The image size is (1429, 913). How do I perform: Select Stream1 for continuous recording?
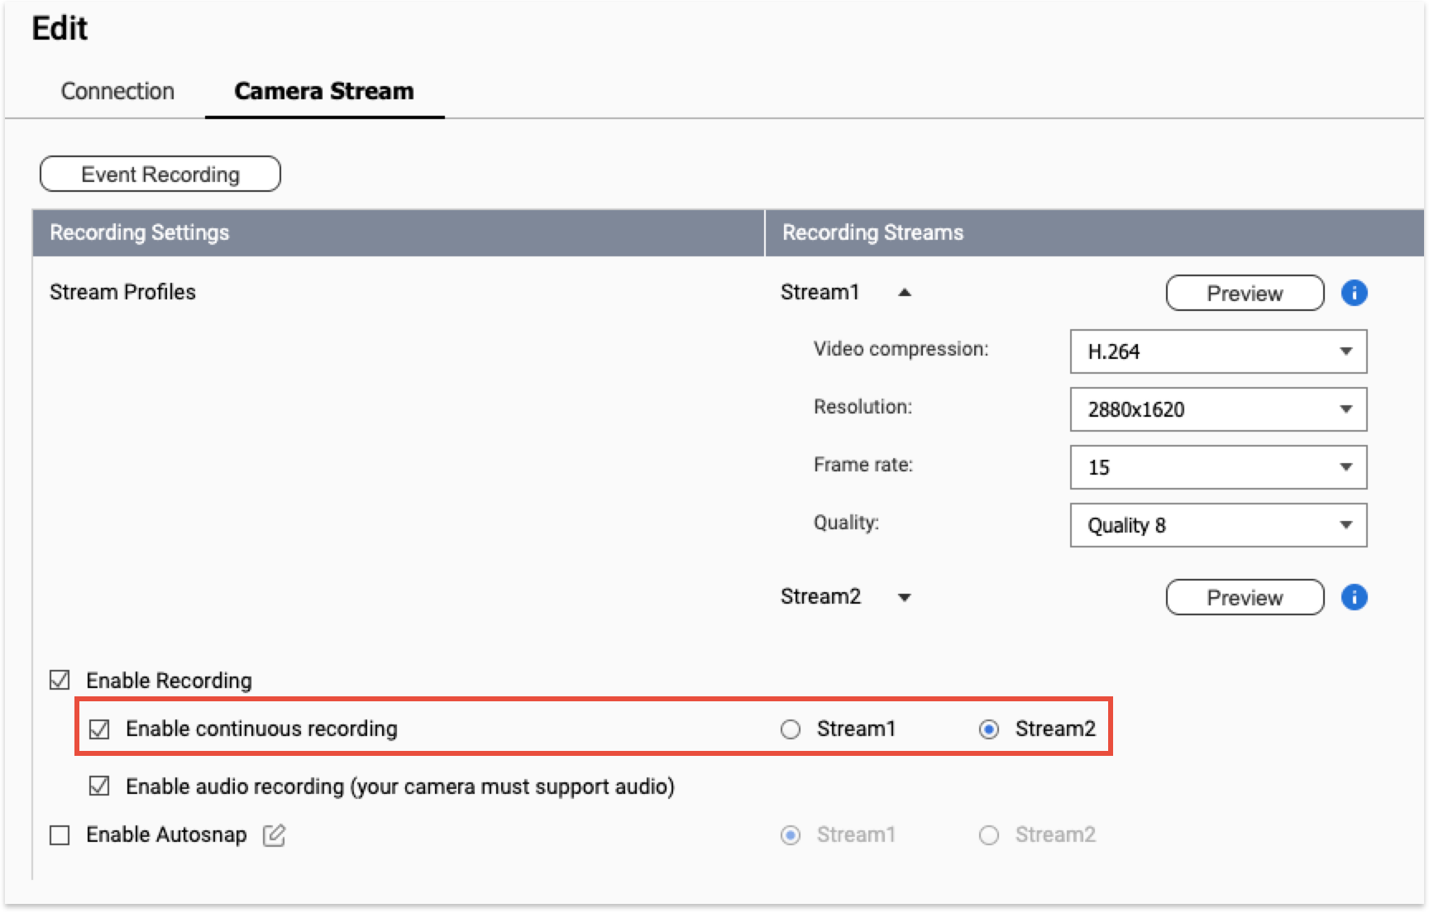(x=791, y=729)
